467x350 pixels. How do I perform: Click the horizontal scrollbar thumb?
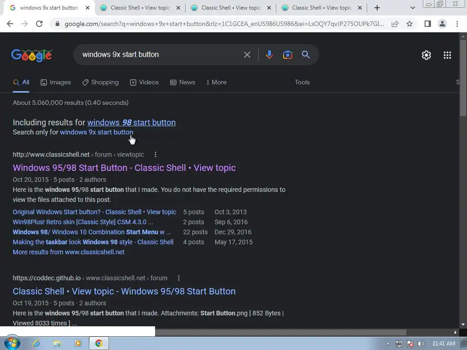(x=280, y=332)
